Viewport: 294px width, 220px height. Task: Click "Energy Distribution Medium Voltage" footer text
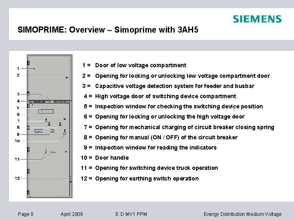[x=243, y=214]
